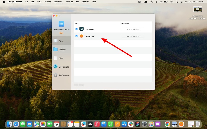Open the Apple menu
This screenshot has width=207, height=129.
coord(4,2)
